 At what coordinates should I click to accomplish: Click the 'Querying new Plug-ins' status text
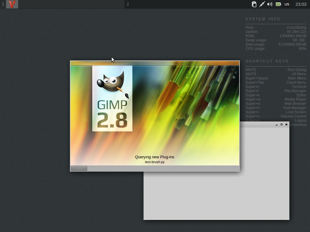[155, 157]
